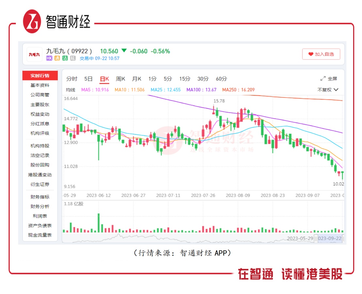The height and width of the screenshot is (294, 362).
Task: Click the green 沽 short-selling badge
Action: click(65, 58)
